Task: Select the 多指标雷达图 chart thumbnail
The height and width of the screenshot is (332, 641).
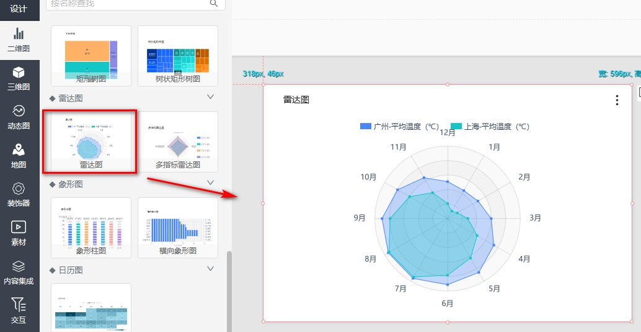Action: [178, 142]
